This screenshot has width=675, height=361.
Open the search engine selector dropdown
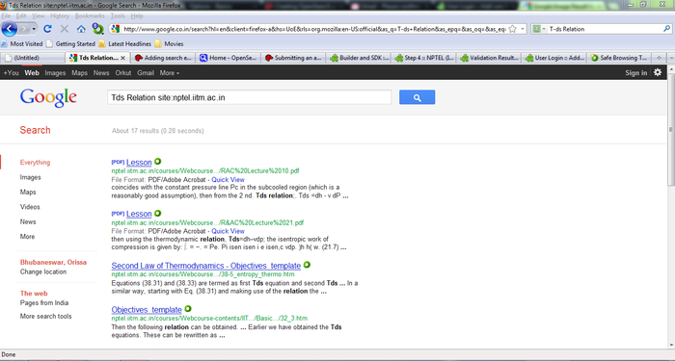click(539, 29)
